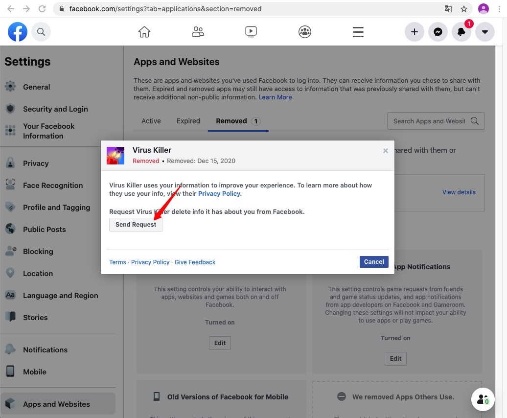The width and height of the screenshot is (507, 418).
Task: Click the Facebook logo icon
Action: tap(18, 32)
